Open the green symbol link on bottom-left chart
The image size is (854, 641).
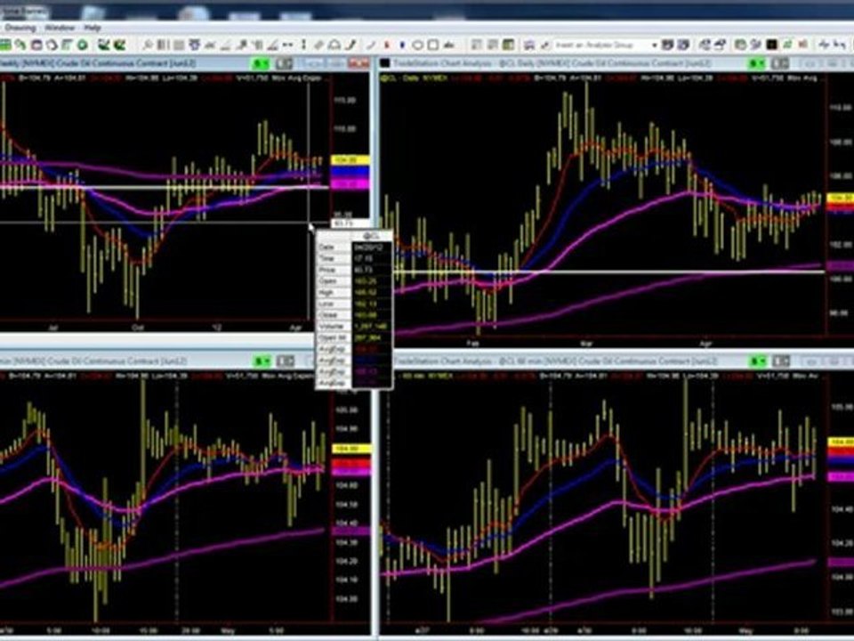[262, 361]
